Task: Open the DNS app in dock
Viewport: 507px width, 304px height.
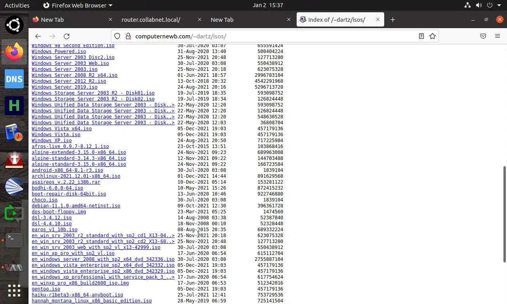Action: pos(14,79)
